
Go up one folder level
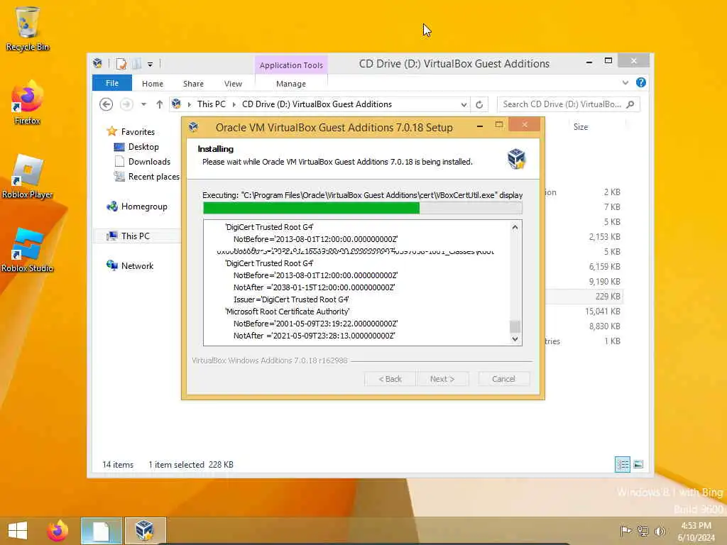[x=160, y=104]
